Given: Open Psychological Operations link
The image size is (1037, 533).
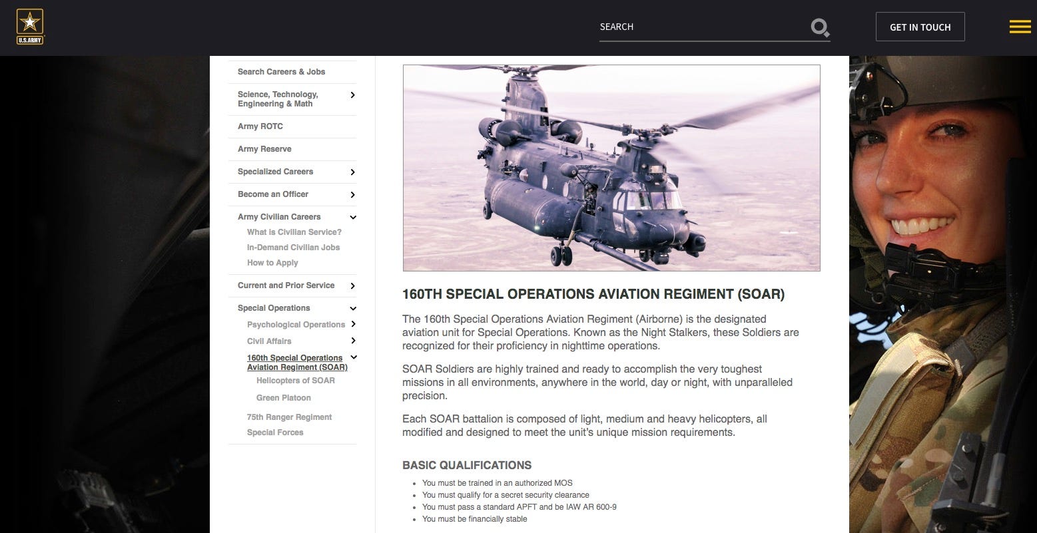Looking at the screenshot, I should pyautogui.click(x=296, y=325).
